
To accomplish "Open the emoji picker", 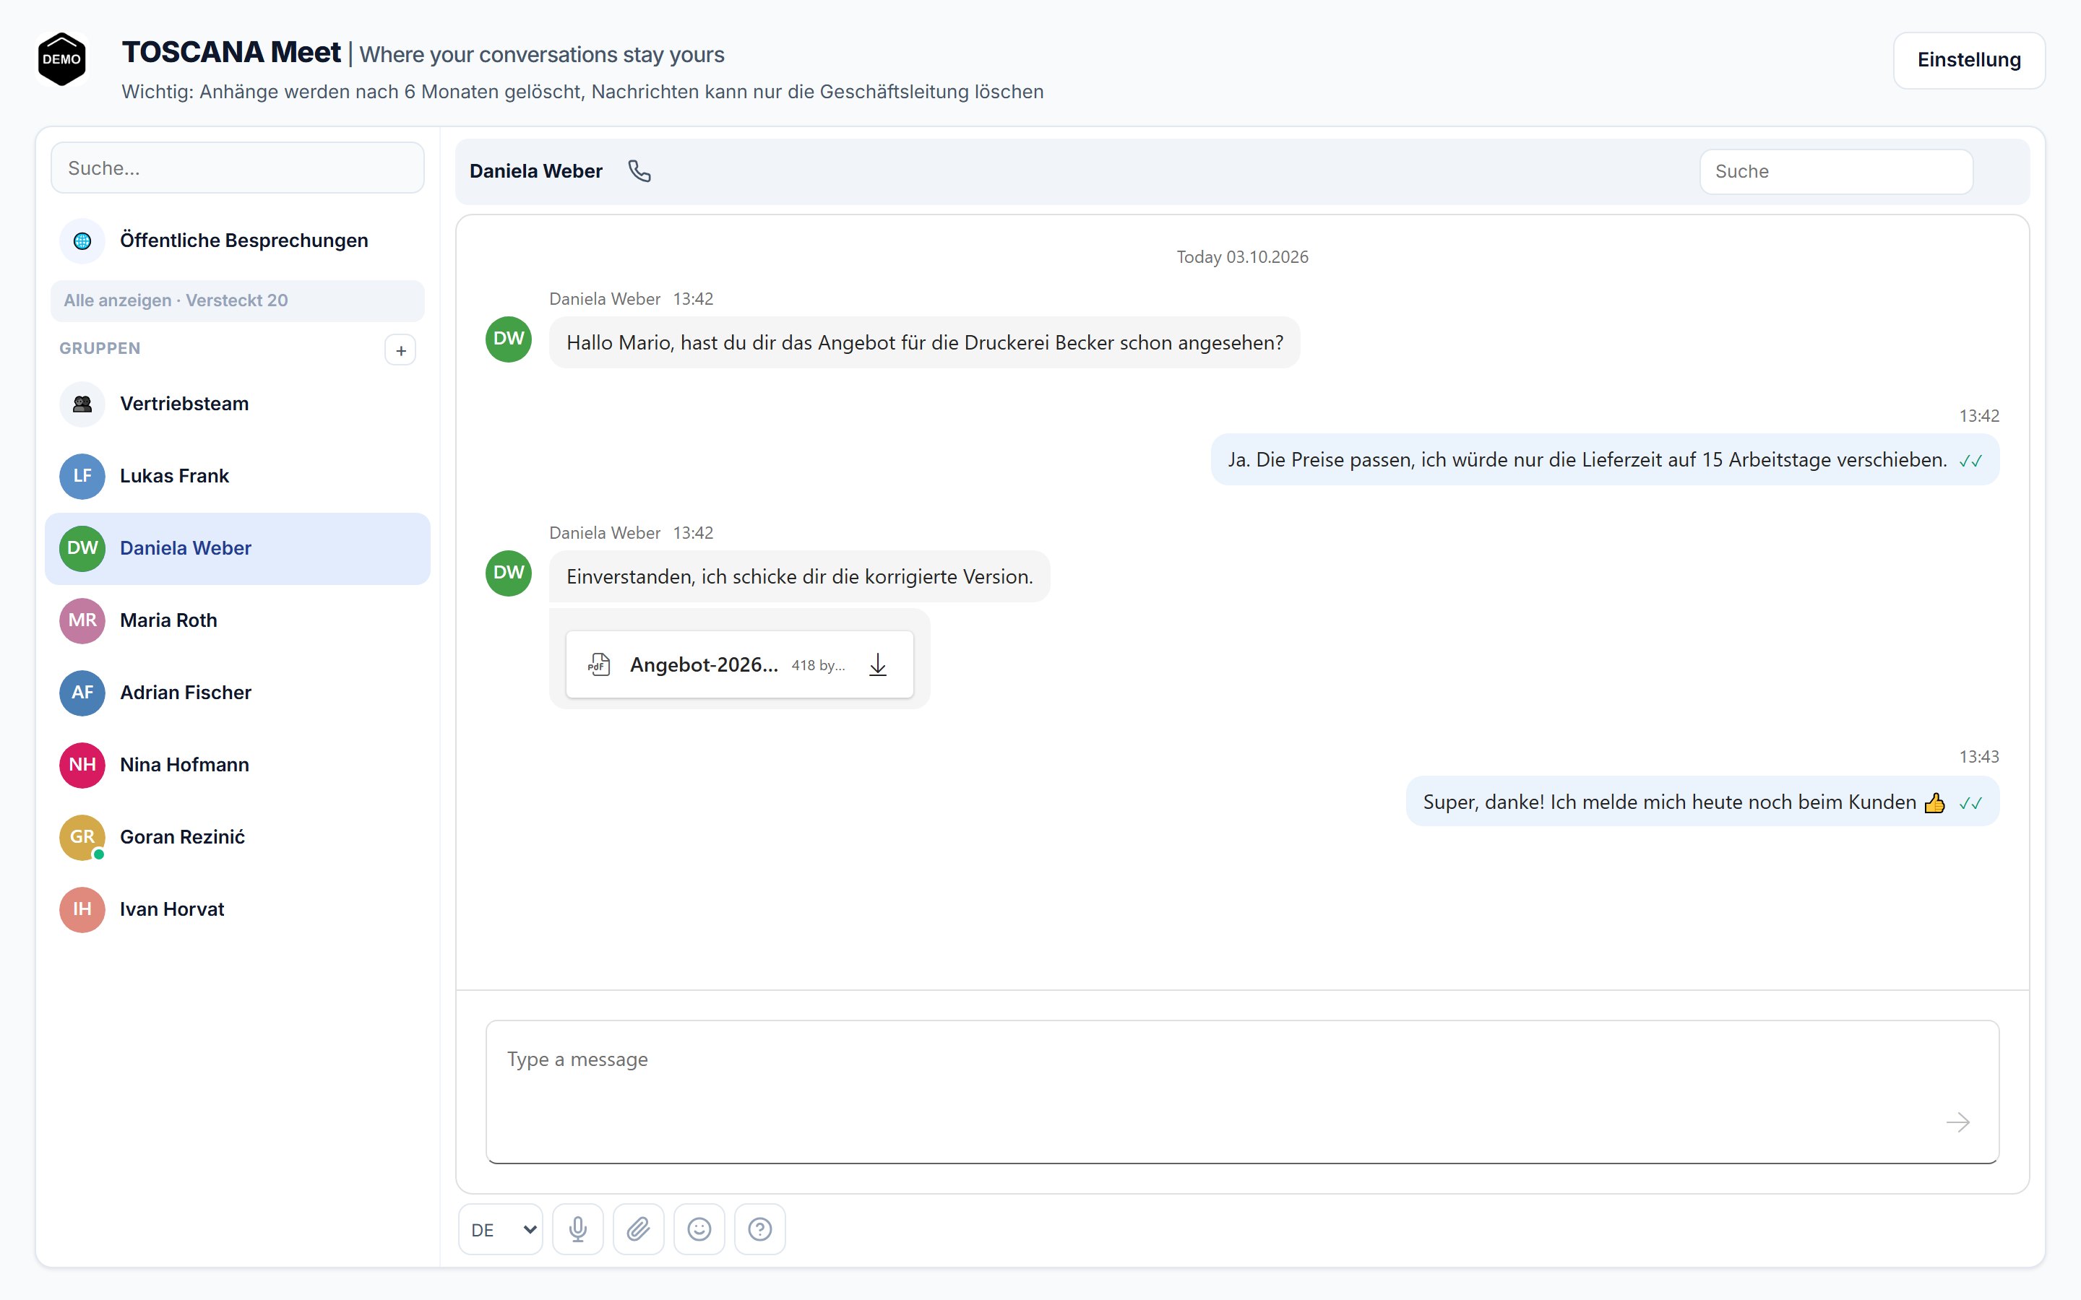I will click(699, 1228).
